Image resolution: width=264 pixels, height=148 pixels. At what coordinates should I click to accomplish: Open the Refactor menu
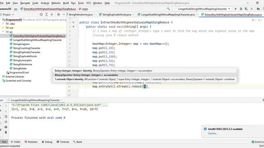56,3
